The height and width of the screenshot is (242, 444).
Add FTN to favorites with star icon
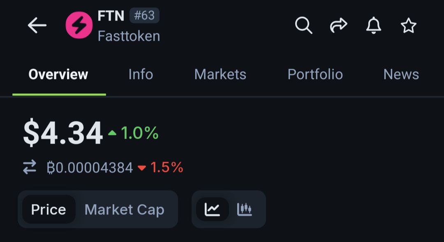tap(408, 26)
